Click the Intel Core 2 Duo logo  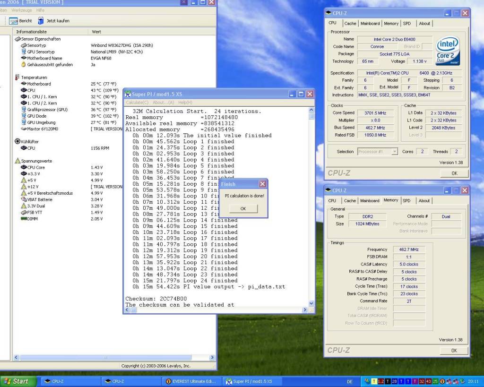click(x=447, y=51)
